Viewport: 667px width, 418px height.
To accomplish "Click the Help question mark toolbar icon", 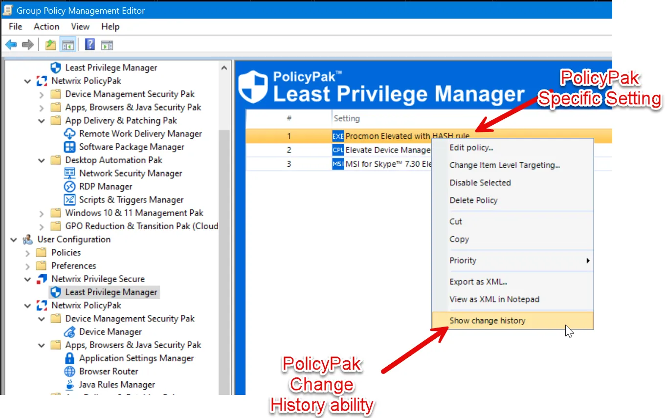I will pyautogui.click(x=89, y=45).
